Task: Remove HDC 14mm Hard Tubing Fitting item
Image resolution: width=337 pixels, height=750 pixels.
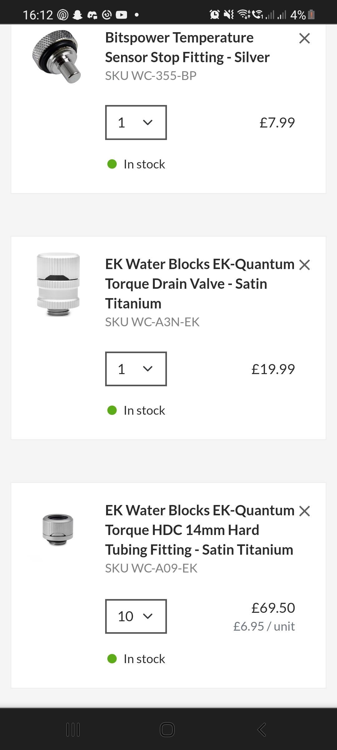Action: [304, 511]
